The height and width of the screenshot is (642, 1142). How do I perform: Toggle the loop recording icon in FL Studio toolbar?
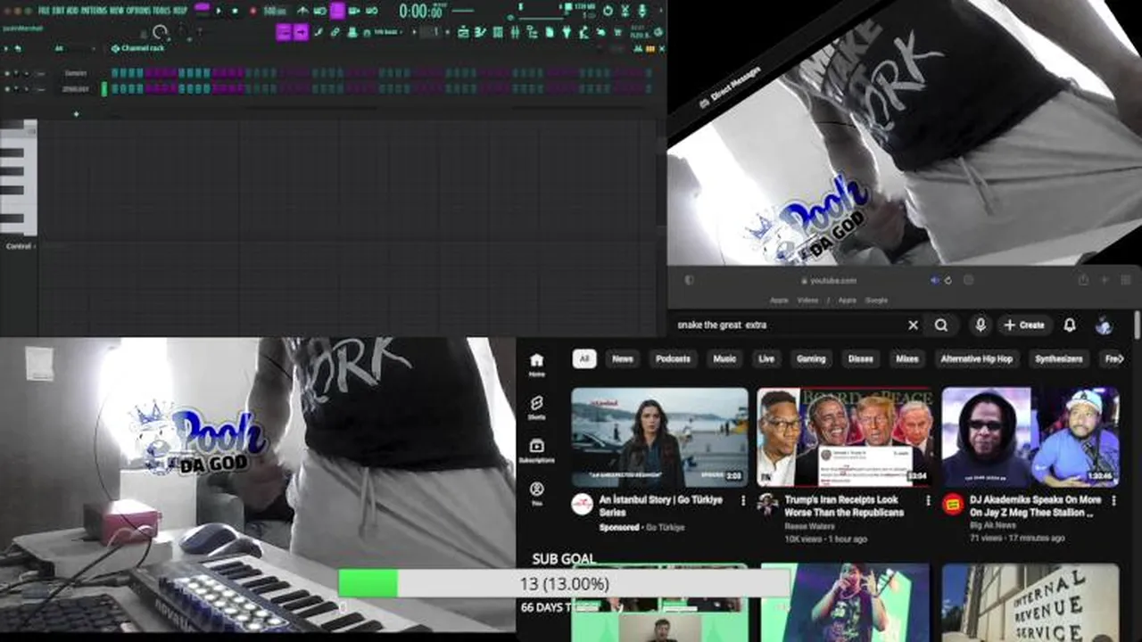coord(371,11)
